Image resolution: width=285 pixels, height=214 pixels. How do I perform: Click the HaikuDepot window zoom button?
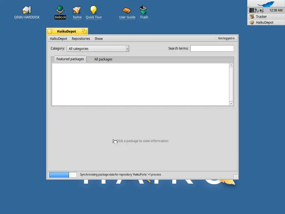(84, 31)
